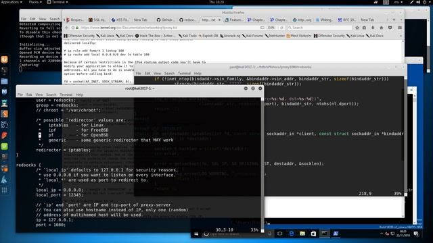The image size is (433, 243).
Task: Switch to XSS Fil... Firefox tab
Action: click(x=120, y=20)
